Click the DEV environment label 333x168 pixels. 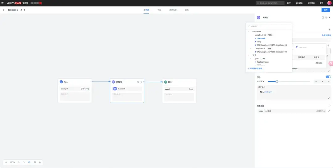[289, 3]
